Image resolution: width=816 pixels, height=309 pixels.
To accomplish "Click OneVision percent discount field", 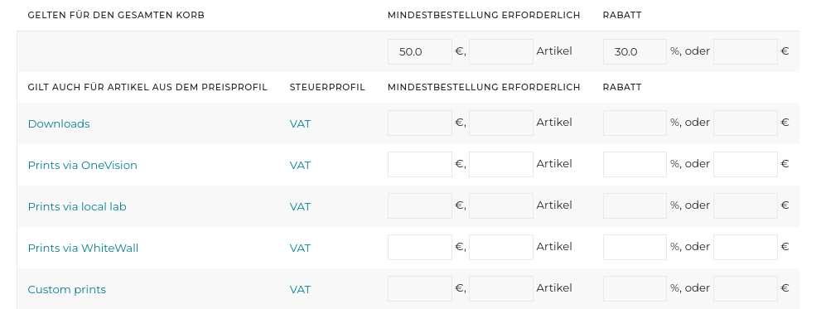I will pos(635,164).
